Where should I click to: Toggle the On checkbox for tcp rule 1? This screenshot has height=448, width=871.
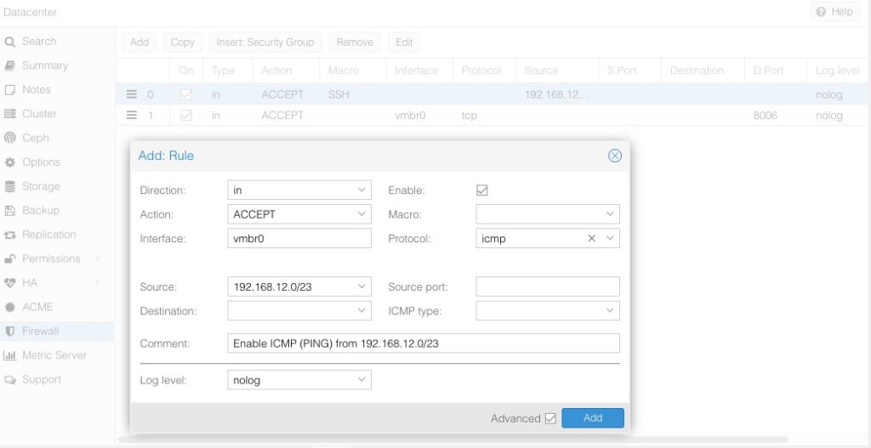point(186,116)
